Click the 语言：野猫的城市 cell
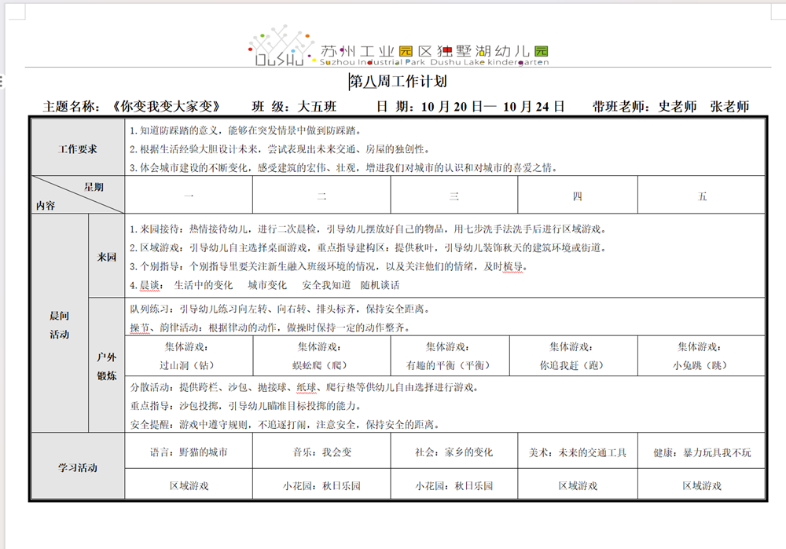 click(x=189, y=452)
